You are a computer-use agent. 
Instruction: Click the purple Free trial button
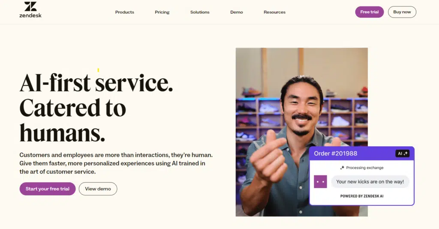pyautogui.click(x=369, y=12)
